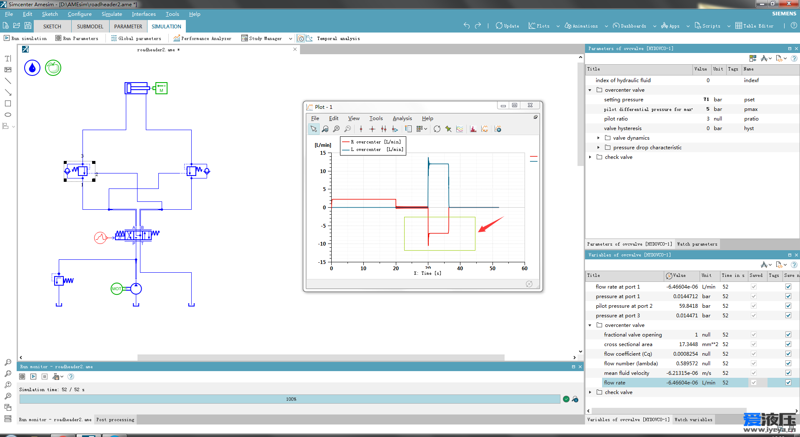Click the simulation progress bar at 100%
800x437 pixels.
click(290, 399)
